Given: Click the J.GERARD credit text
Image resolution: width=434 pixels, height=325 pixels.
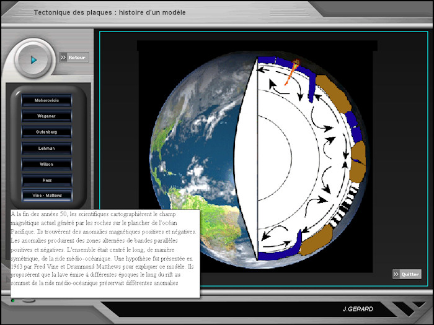Looking at the screenshot, I should tap(358, 309).
